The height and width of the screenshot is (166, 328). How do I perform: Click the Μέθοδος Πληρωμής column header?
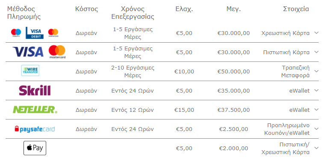(x=24, y=13)
